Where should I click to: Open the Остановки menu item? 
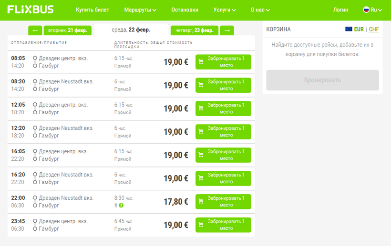pyautogui.click(x=185, y=10)
